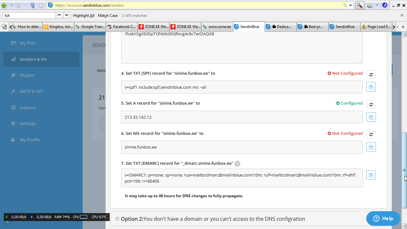Click the CPU 63°C overlay readout
This screenshot has width=407, height=229.
[x=99, y=217]
